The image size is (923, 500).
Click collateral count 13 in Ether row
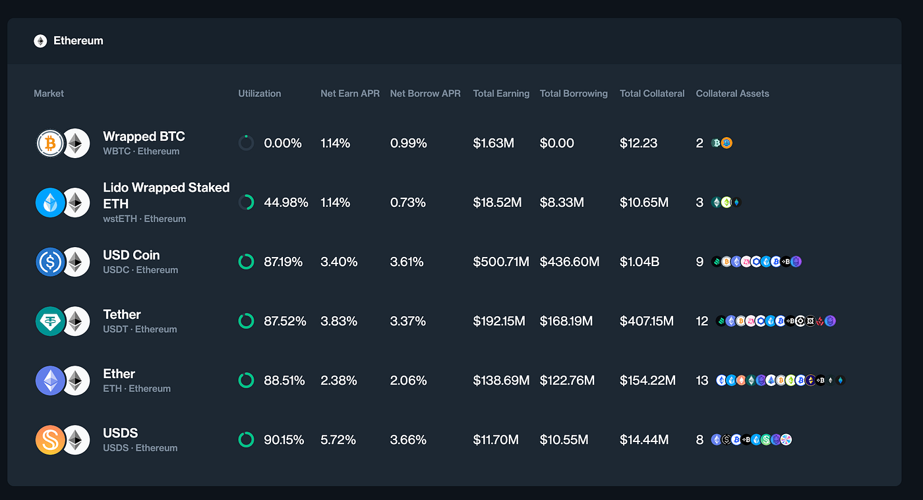(x=702, y=380)
